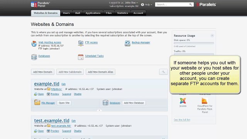This screenshot has width=247, height=139.
Task: Click the folder icon for test.example.tld
Action: click(x=49, y=125)
